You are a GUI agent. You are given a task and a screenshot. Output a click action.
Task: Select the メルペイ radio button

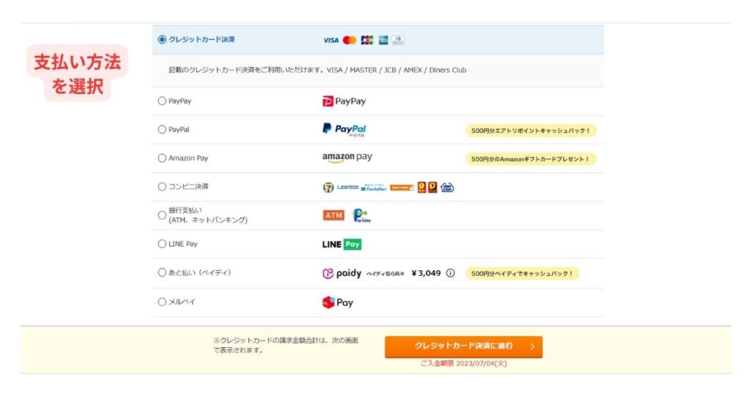click(x=162, y=302)
